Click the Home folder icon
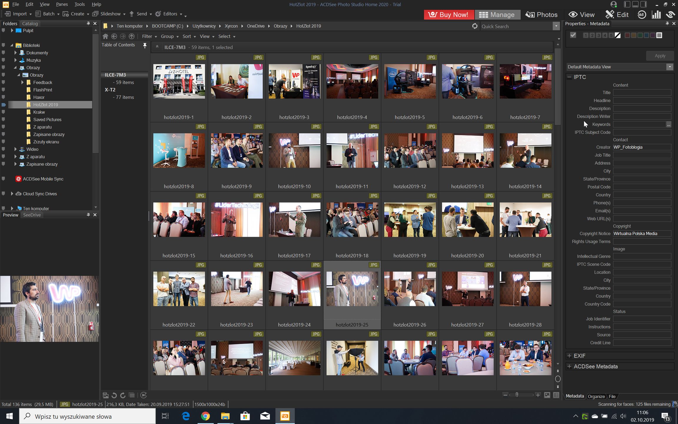This screenshot has height=424, width=678. (x=105, y=37)
